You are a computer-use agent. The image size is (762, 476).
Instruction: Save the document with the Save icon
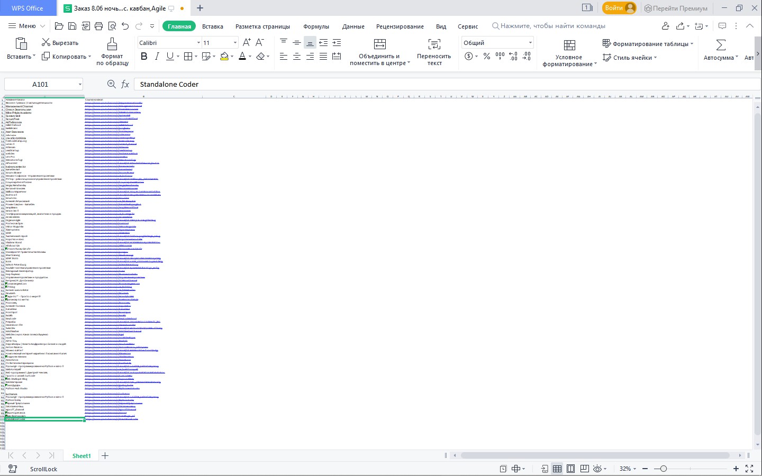coord(72,26)
